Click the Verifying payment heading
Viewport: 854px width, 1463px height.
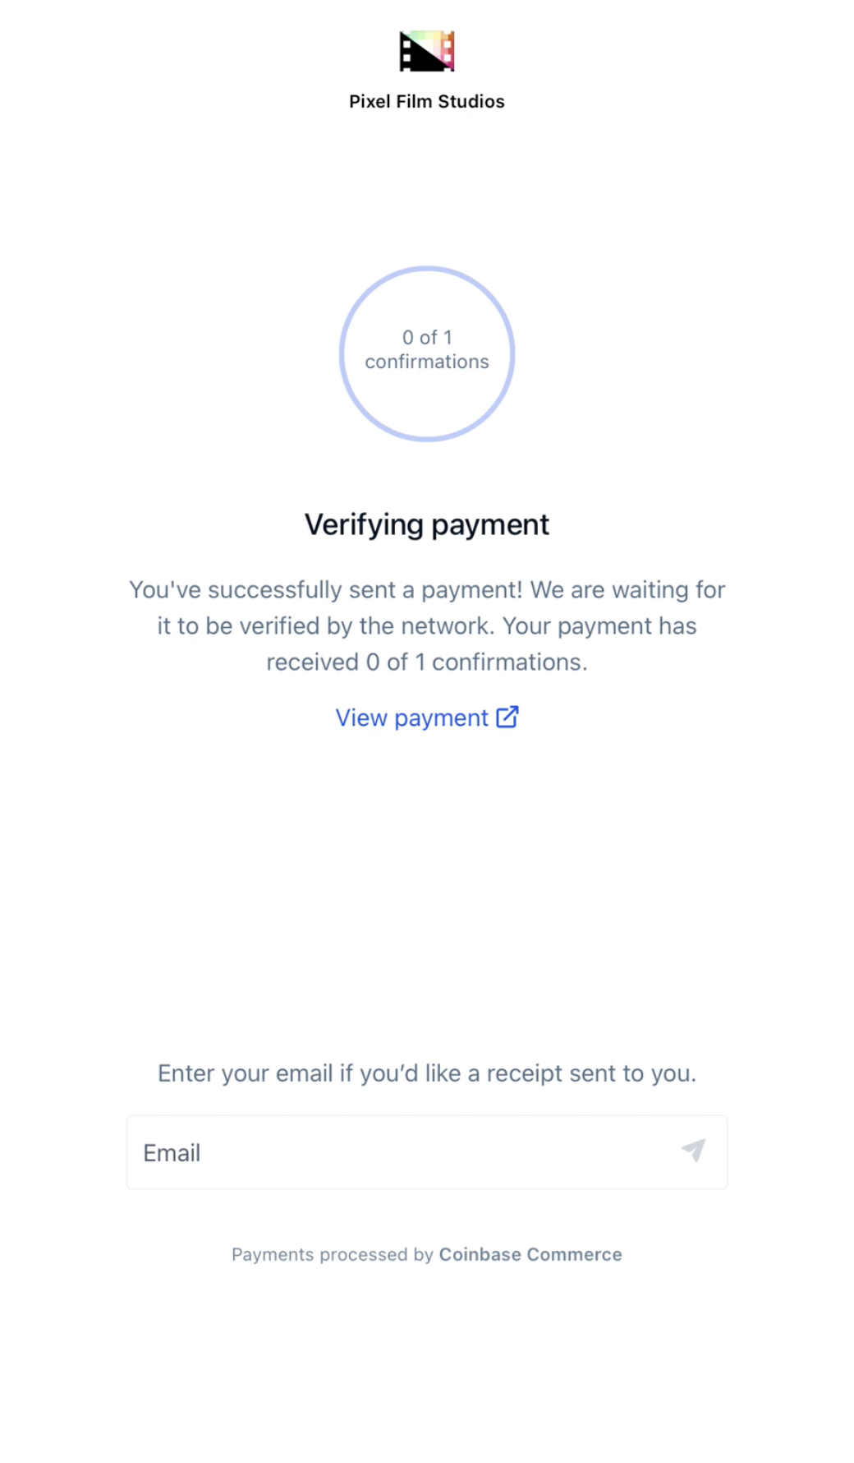tap(427, 524)
